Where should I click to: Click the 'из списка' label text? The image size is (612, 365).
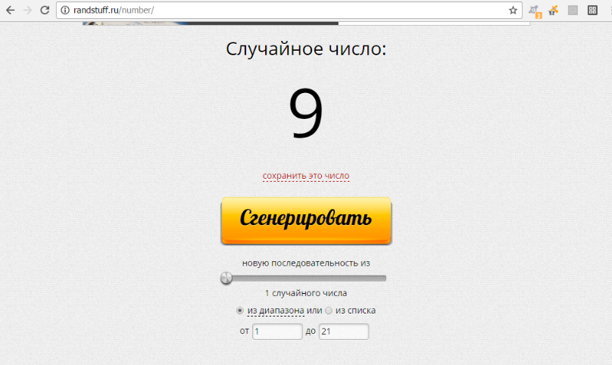coord(355,310)
